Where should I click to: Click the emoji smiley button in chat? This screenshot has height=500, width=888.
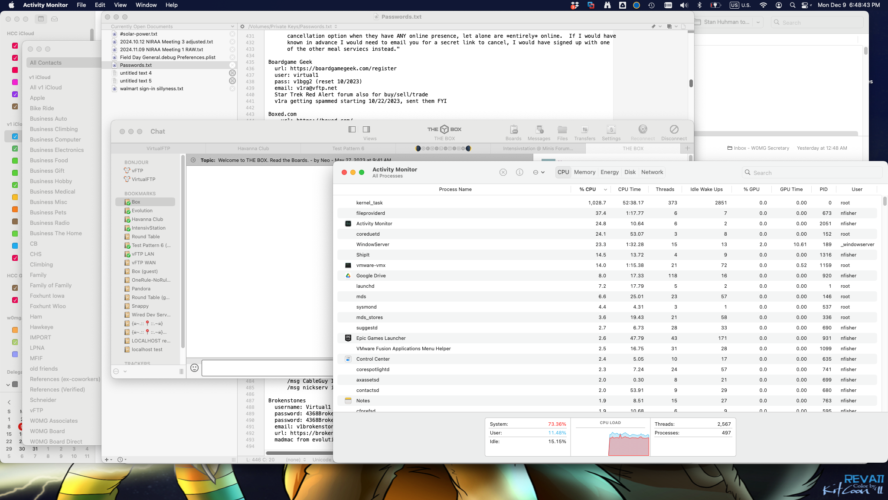point(195,368)
